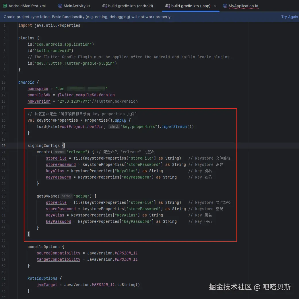
Task: Click 'val keystoreProperties' declaration
Action: coord(53,120)
